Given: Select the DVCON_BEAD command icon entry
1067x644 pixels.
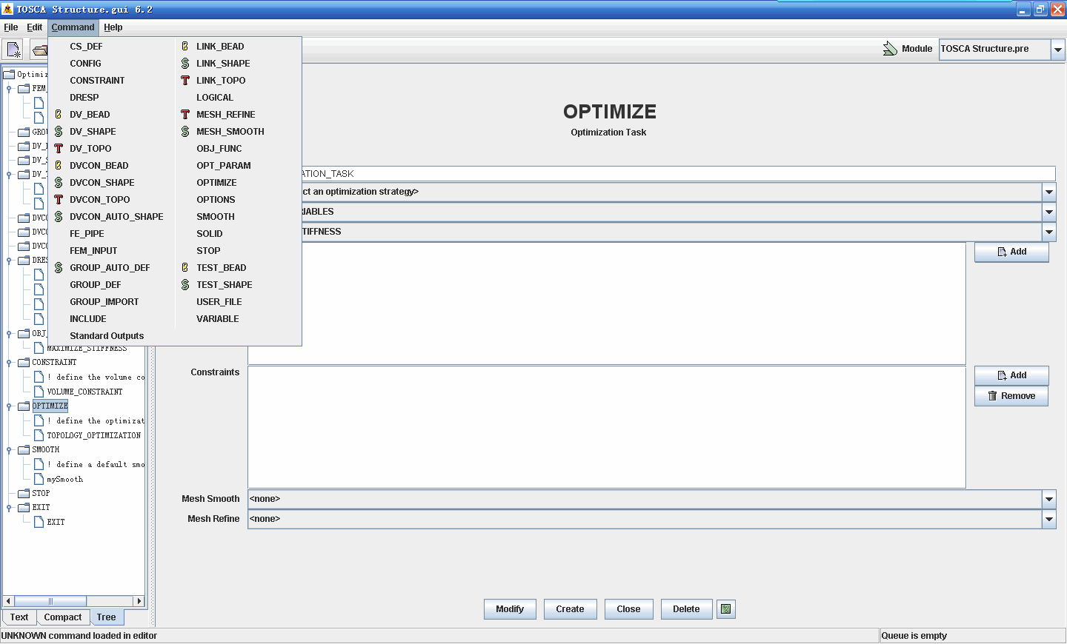Looking at the screenshot, I should click(x=99, y=166).
